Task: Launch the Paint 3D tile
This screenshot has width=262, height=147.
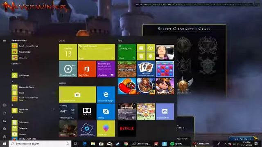Action: (106, 129)
